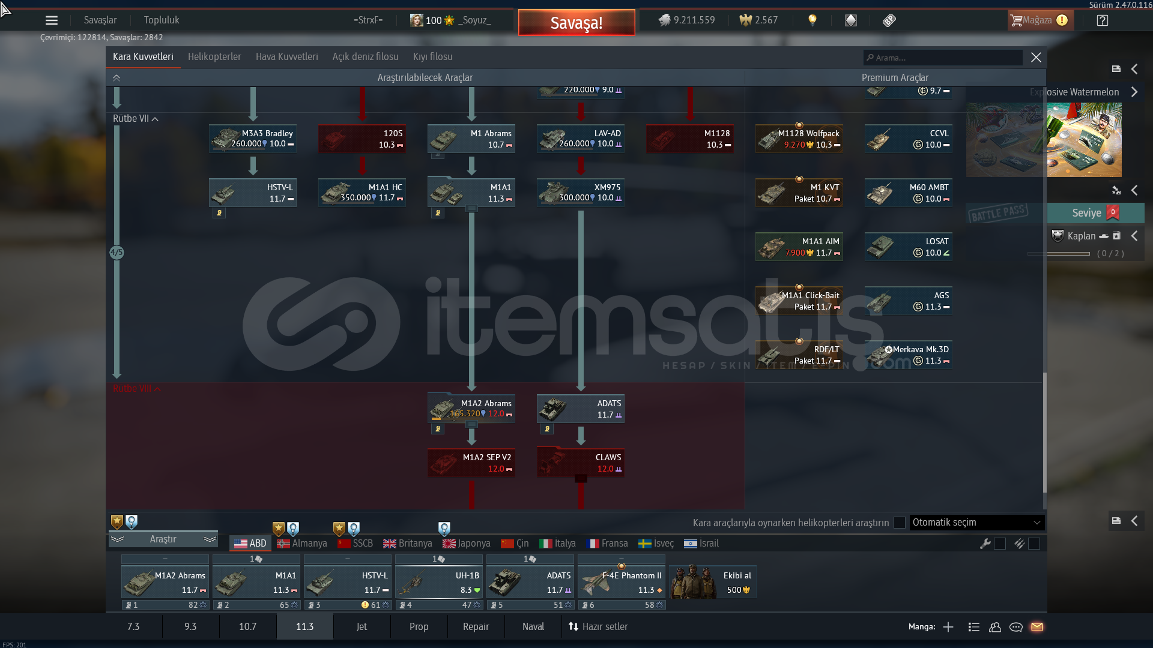Open the Topluluk menu

click(162, 20)
